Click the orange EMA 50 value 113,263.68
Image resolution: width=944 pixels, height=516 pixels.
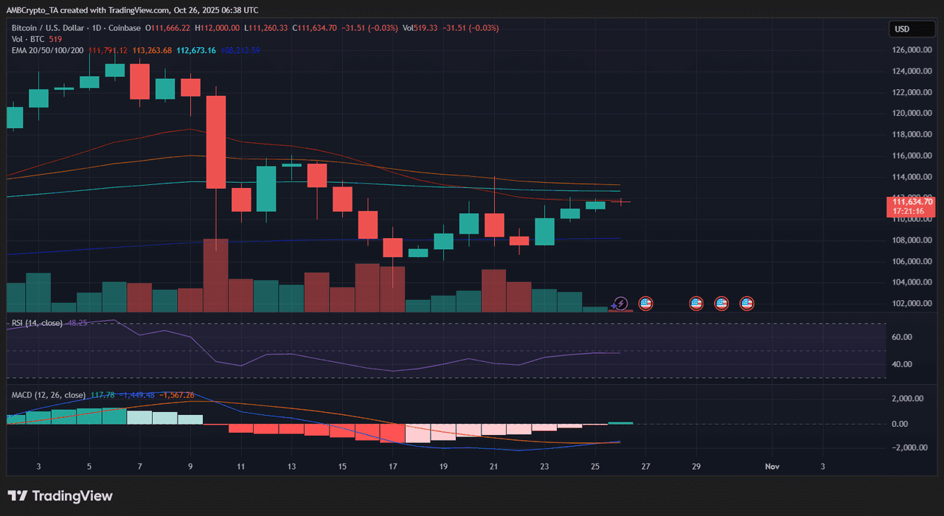click(152, 50)
